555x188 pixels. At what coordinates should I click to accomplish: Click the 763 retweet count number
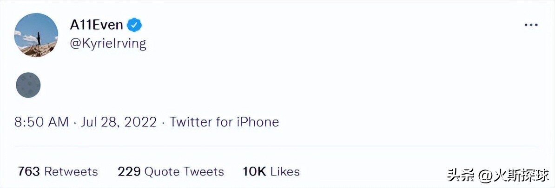pos(28,172)
